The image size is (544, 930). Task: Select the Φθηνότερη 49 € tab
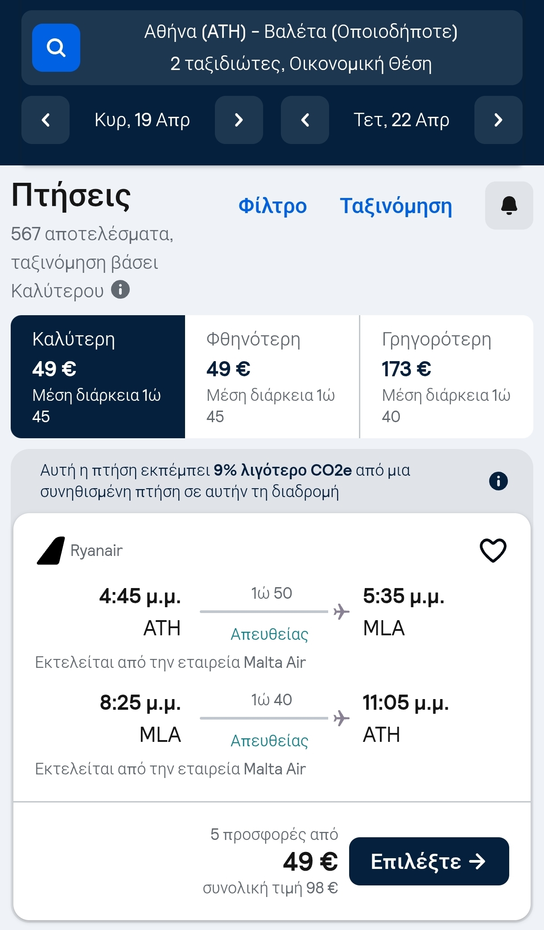272,377
